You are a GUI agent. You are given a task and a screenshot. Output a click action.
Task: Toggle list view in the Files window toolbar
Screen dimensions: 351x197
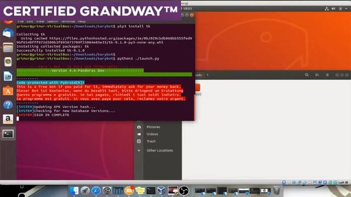click(x=317, y=75)
